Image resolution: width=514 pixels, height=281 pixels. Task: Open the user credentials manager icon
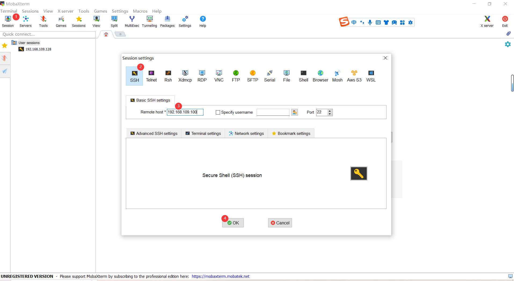(x=294, y=112)
